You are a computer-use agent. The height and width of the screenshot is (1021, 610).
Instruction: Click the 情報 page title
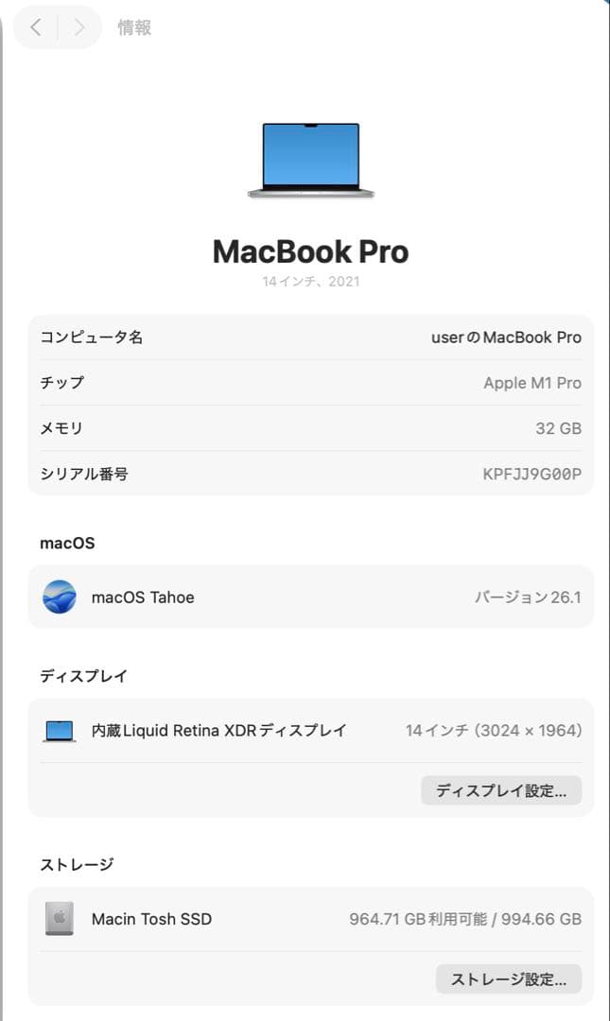134,27
